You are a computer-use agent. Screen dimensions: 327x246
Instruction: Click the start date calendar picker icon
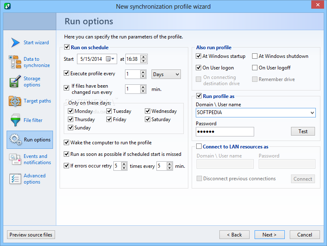[x=110, y=59]
